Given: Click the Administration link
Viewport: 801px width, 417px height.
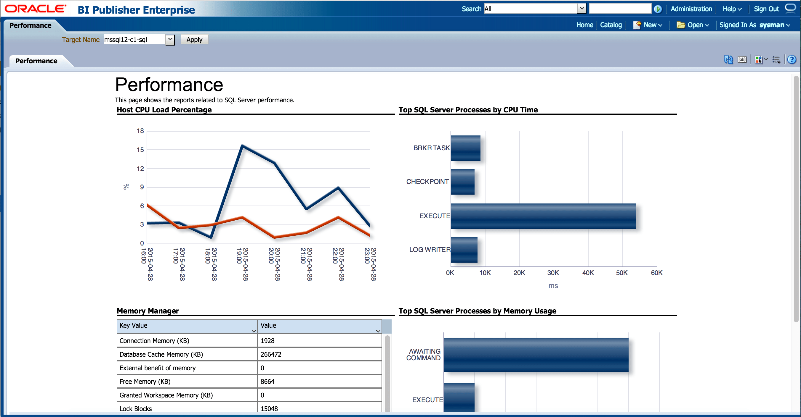Looking at the screenshot, I should pyautogui.click(x=691, y=9).
